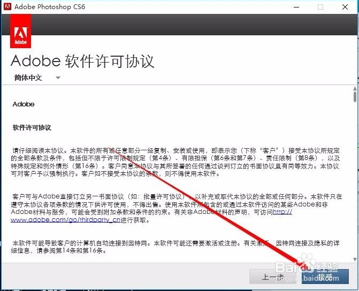Image resolution: width=359 pixels, height=291 pixels.
Task: Click the license scrollbar thumb
Action: pyautogui.click(x=355, y=97)
